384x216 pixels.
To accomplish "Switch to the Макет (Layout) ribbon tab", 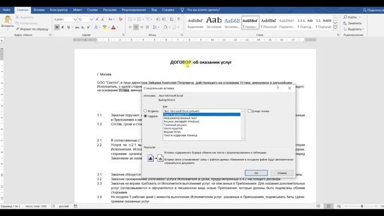I will coord(77,10).
